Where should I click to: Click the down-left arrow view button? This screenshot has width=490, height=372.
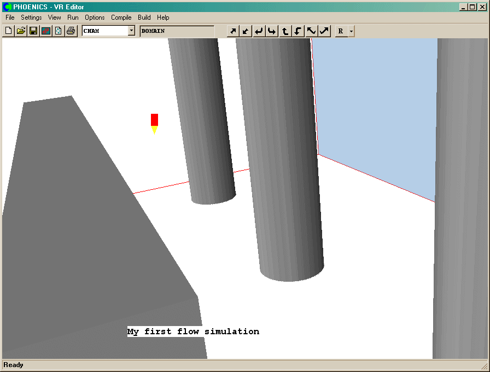(x=246, y=31)
